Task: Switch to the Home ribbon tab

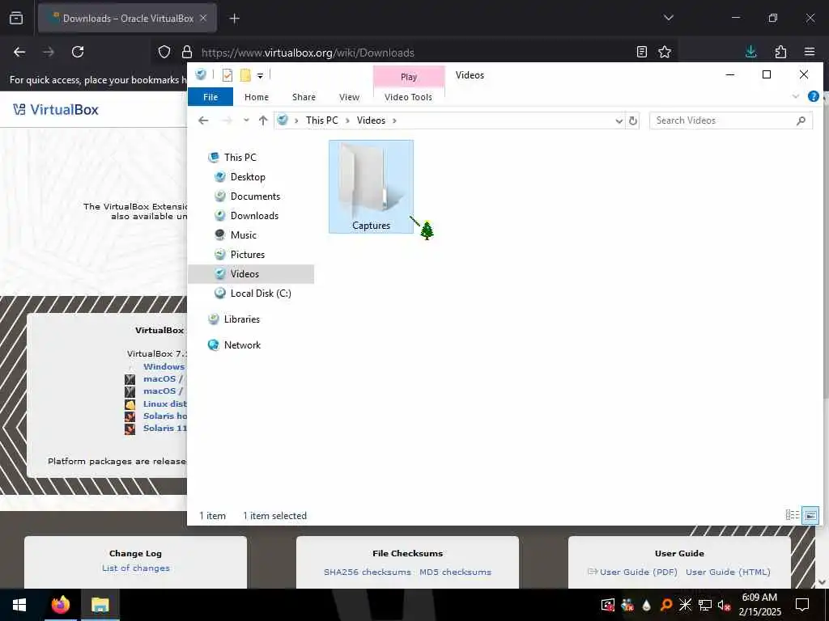Action: (x=257, y=97)
